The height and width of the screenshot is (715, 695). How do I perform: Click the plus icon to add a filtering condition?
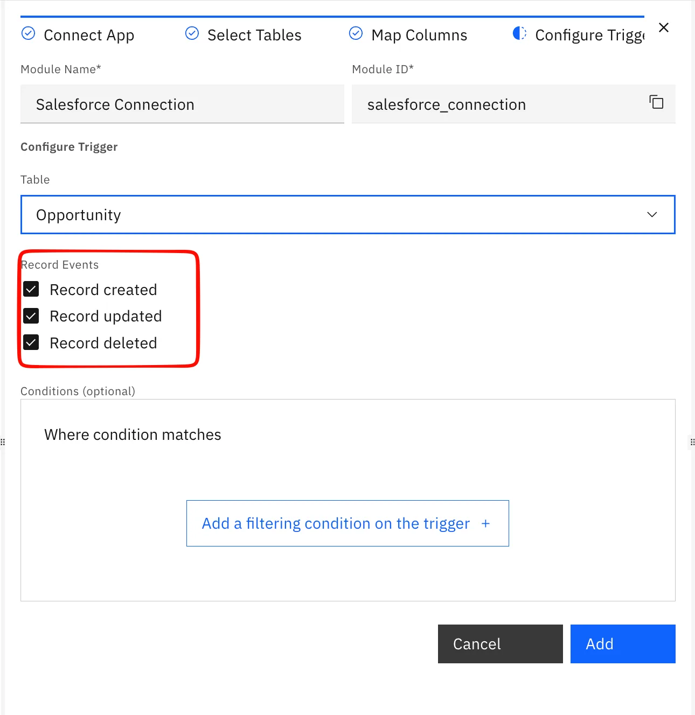tap(485, 523)
